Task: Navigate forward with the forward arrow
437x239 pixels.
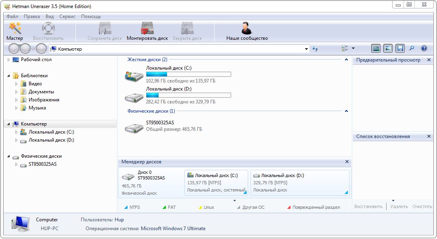Action: click(25, 49)
